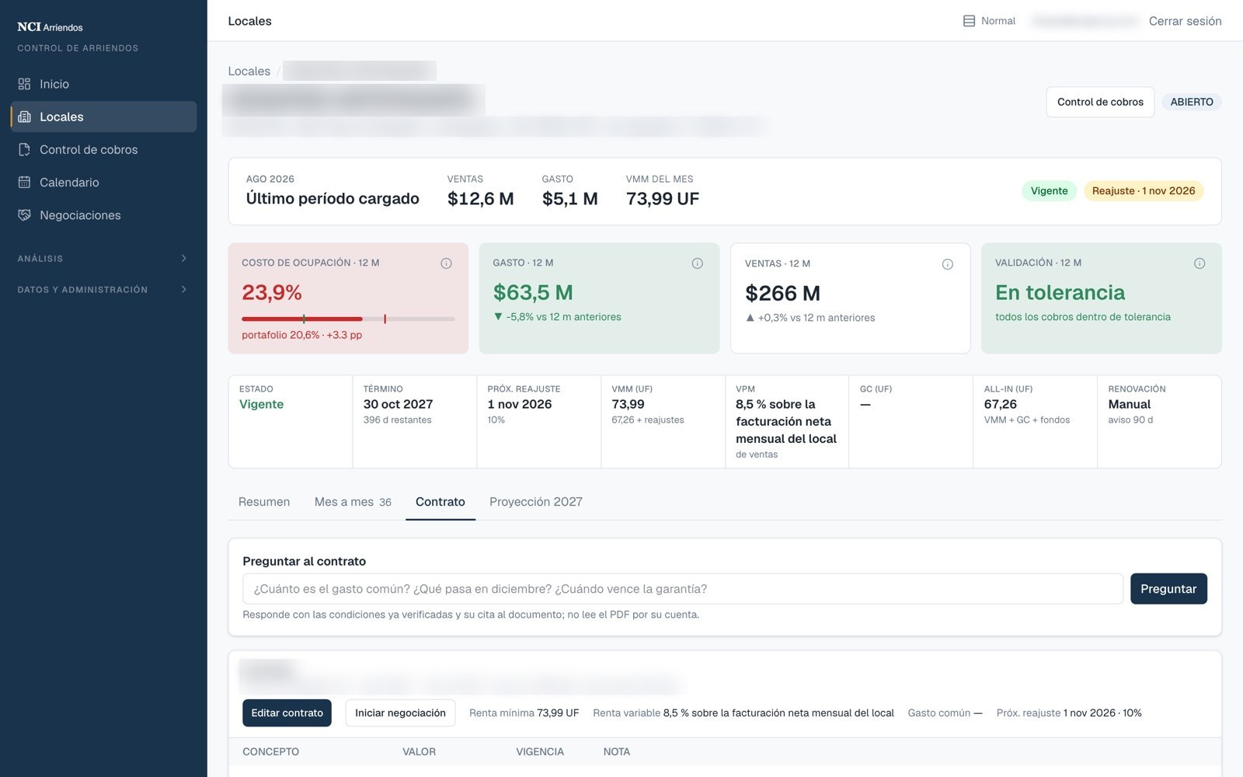
Task: Select the Locales building icon
Action: pos(24,117)
